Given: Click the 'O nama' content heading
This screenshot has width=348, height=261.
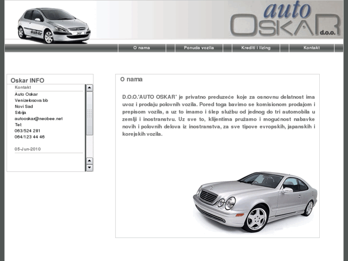Looking at the screenshot, I should coord(131,79).
